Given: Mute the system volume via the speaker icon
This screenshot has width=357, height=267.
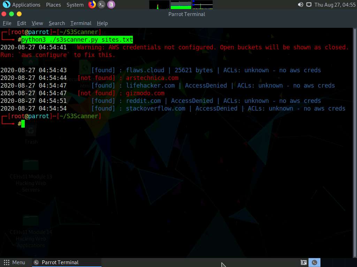Looking at the screenshot, I should coord(300,5).
